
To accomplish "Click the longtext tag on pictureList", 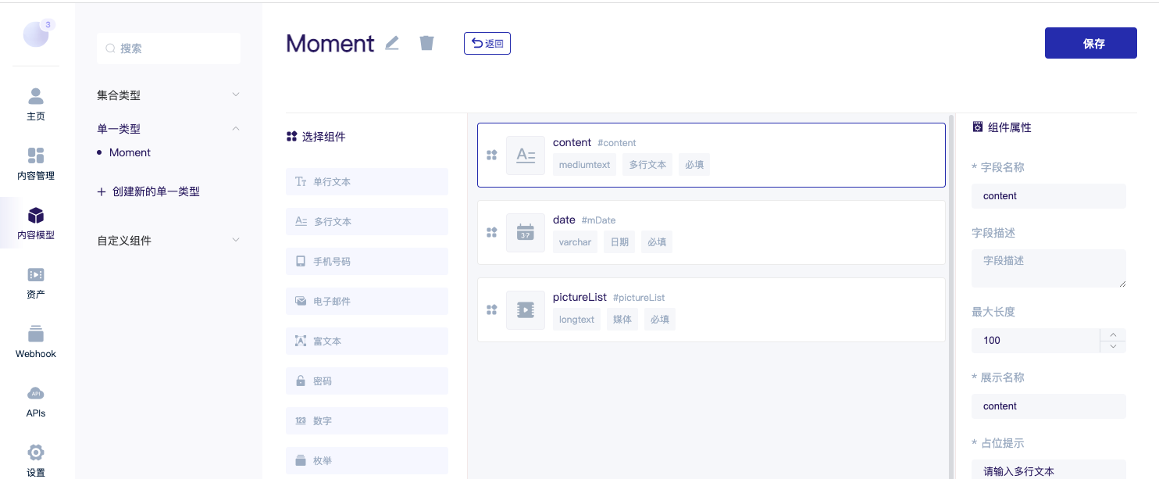I will [x=577, y=320].
